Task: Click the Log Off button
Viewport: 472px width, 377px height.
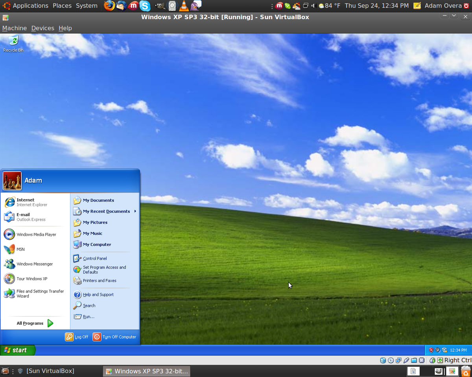Action: pos(77,337)
